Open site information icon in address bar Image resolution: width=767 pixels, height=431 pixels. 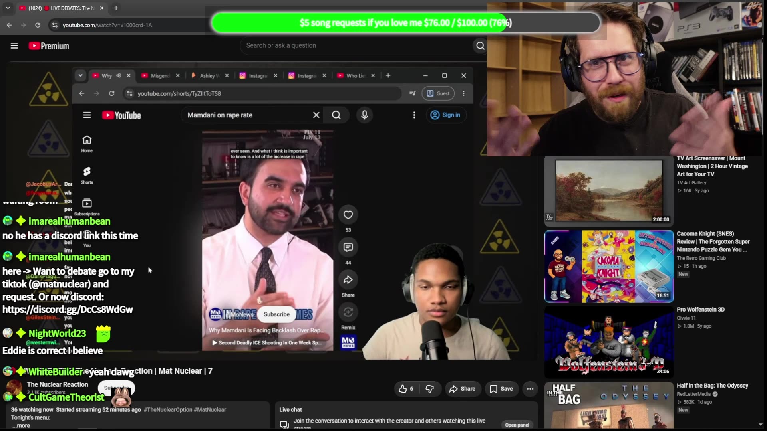[x=55, y=25]
